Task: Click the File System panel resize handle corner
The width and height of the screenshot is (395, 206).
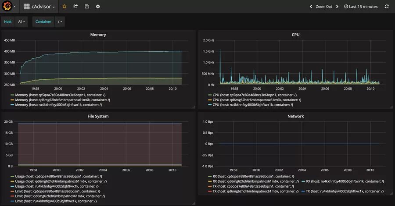Action: (x=194, y=203)
